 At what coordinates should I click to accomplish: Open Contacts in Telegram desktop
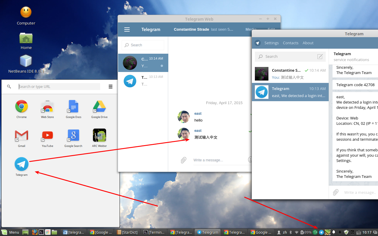(291, 43)
